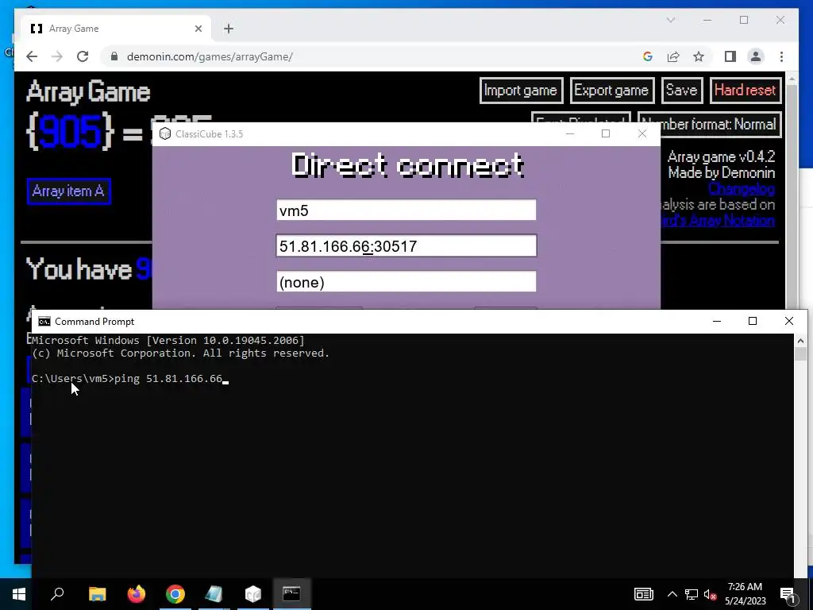Minimize the ClassiCube window

pyautogui.click(x=570, y=133)
